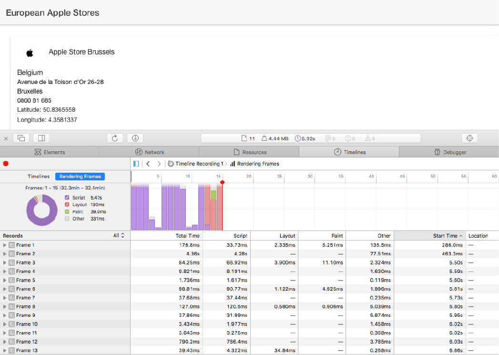
Task: Open the Resources tab
Action: pos(249,152)
